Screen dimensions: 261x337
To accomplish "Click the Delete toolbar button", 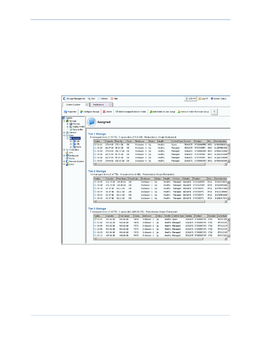I will click(107, 112).
